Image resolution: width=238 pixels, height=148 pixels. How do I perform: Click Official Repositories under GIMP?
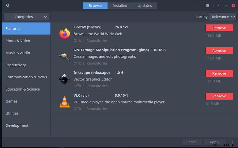tap(90, 63)
